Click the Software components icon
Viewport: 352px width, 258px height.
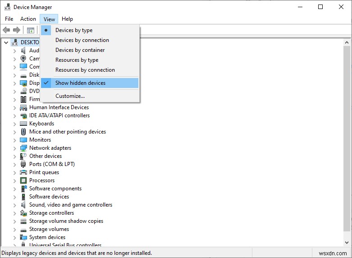(x=24, y=189)
